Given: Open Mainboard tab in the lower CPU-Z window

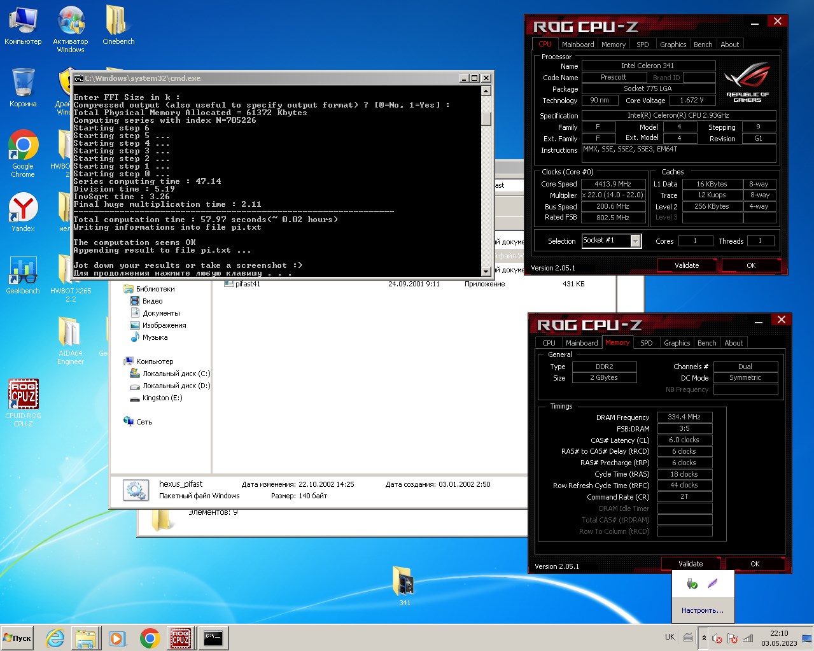Looking at the screenshot, I should point(582,343).
